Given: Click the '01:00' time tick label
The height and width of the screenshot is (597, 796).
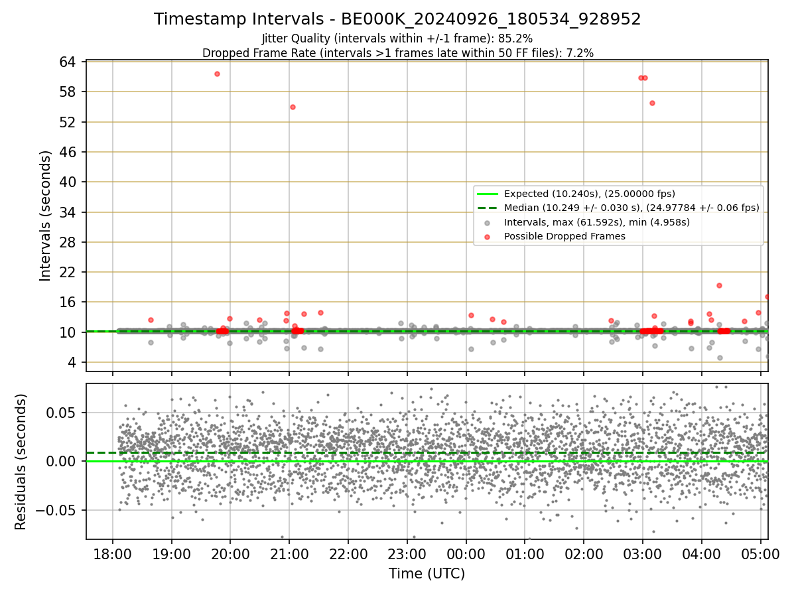Looking at the screenshot, I should click(x=525, y=553).
